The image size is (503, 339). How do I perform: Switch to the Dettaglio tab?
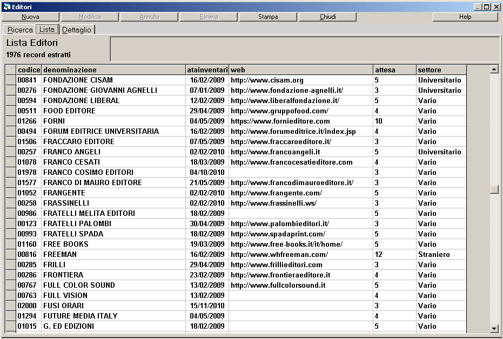[77, 30]
